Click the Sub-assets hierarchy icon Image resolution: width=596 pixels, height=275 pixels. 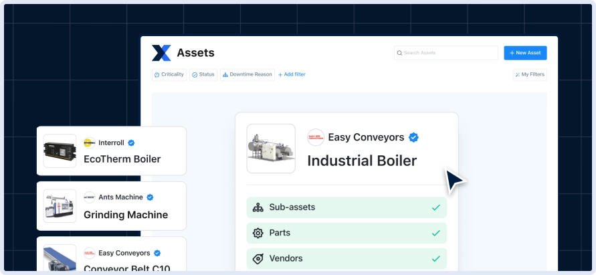(258, 207)
